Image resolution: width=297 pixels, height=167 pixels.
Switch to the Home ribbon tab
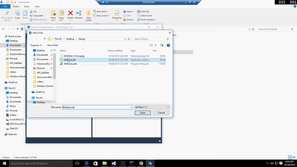tap(16, 6)
